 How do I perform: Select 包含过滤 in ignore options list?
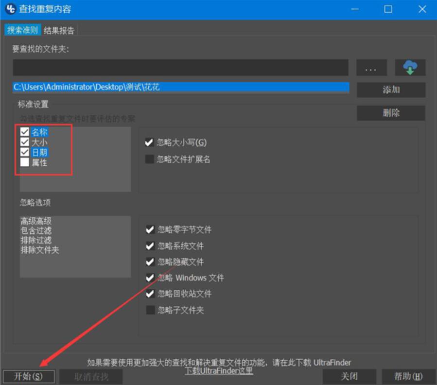coord(36,230)
